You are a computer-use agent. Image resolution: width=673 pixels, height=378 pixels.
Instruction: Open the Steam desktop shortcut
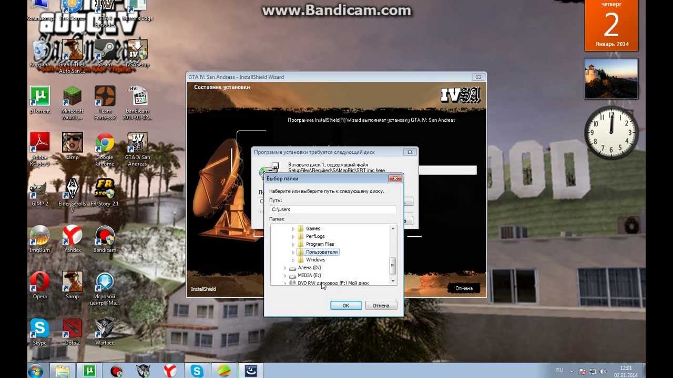tap(105, 54)
